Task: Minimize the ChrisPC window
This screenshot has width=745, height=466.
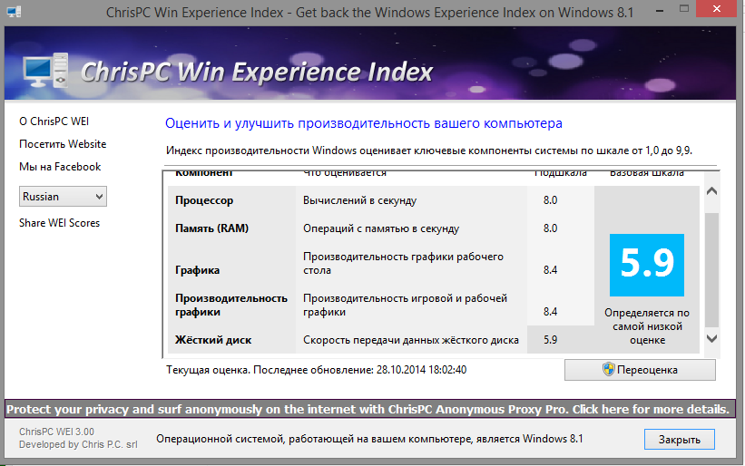Action: (x=660, y=11)
